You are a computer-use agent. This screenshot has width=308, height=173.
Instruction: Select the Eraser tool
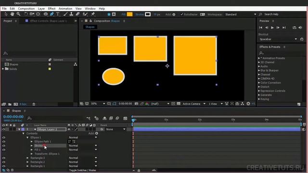[x=77, y=14]
